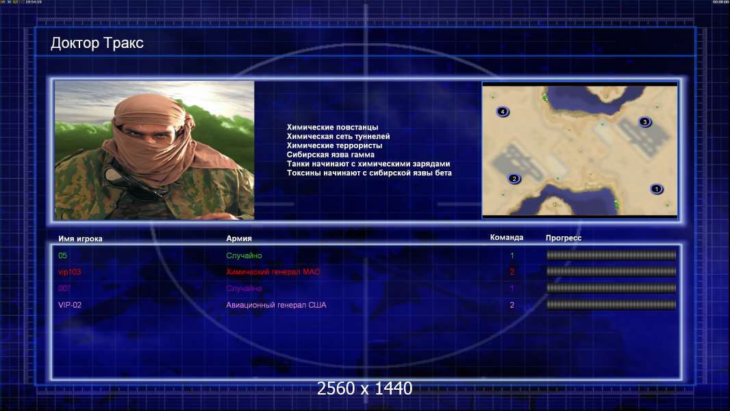Click start position marker 4 on minimap
This screenshot has height=411, width=730.
click(503, 112)
